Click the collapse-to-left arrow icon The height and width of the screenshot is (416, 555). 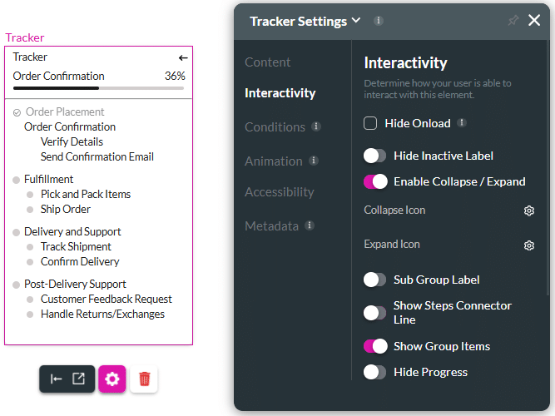[x=56, y=379]
